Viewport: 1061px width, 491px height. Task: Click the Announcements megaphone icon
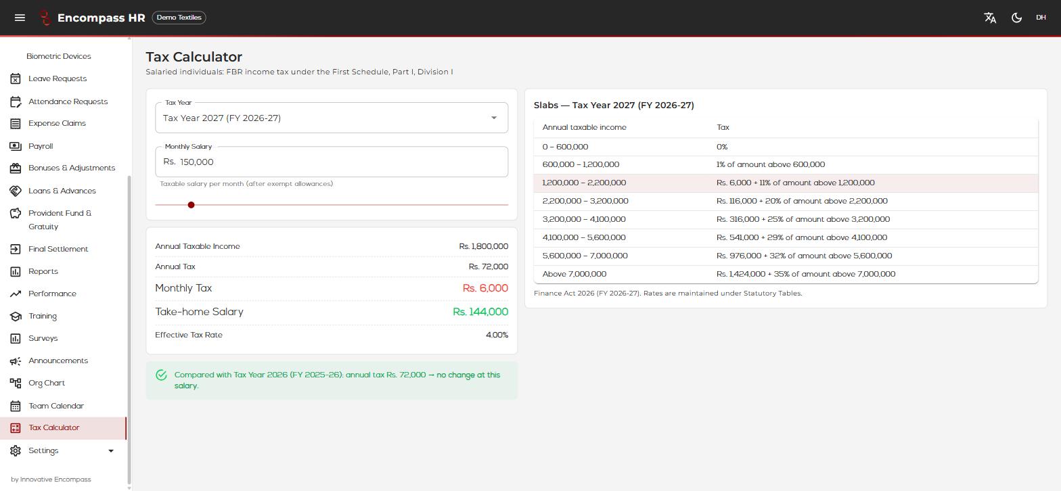tap(16, 361)
